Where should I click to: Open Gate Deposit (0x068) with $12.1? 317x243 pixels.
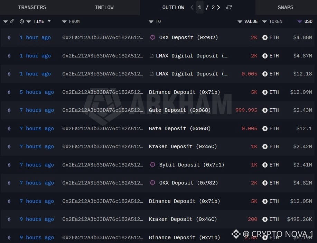[x=180, y=128]
